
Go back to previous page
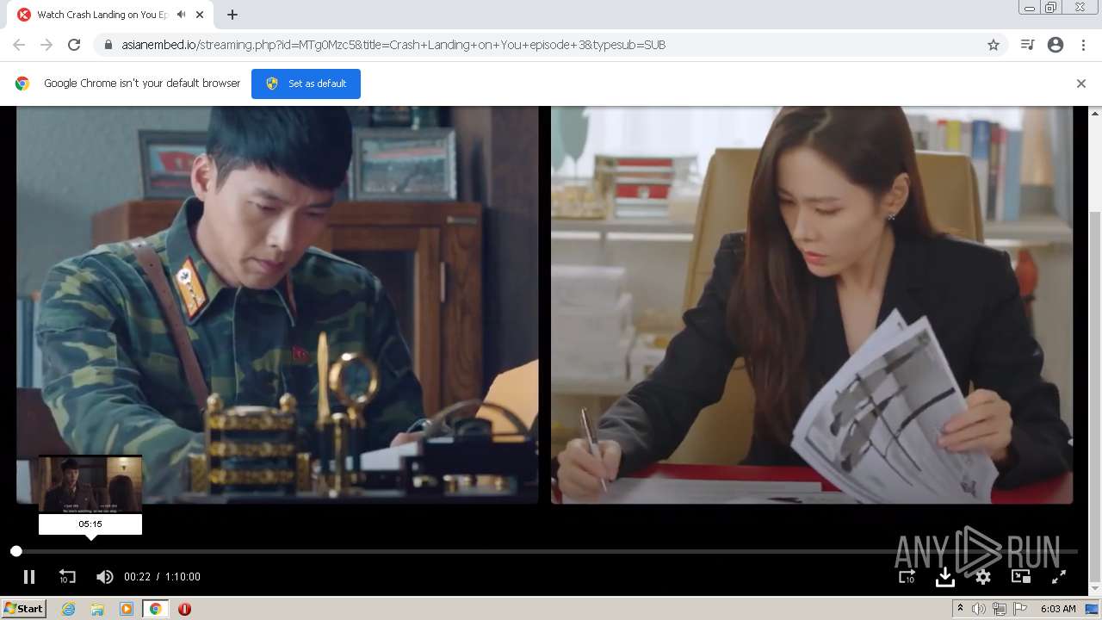[x=19, y=45]
